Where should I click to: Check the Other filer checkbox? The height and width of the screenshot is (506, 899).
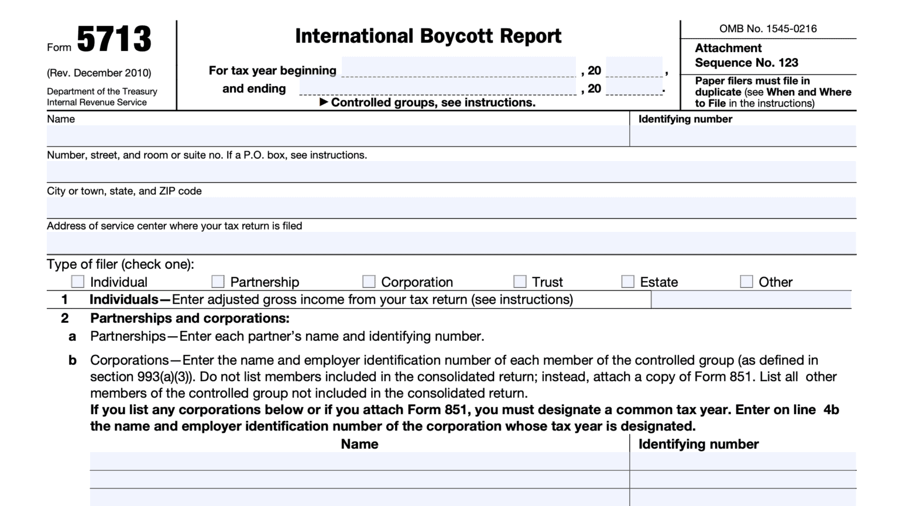pyautogui.click(x=746, y=282)
